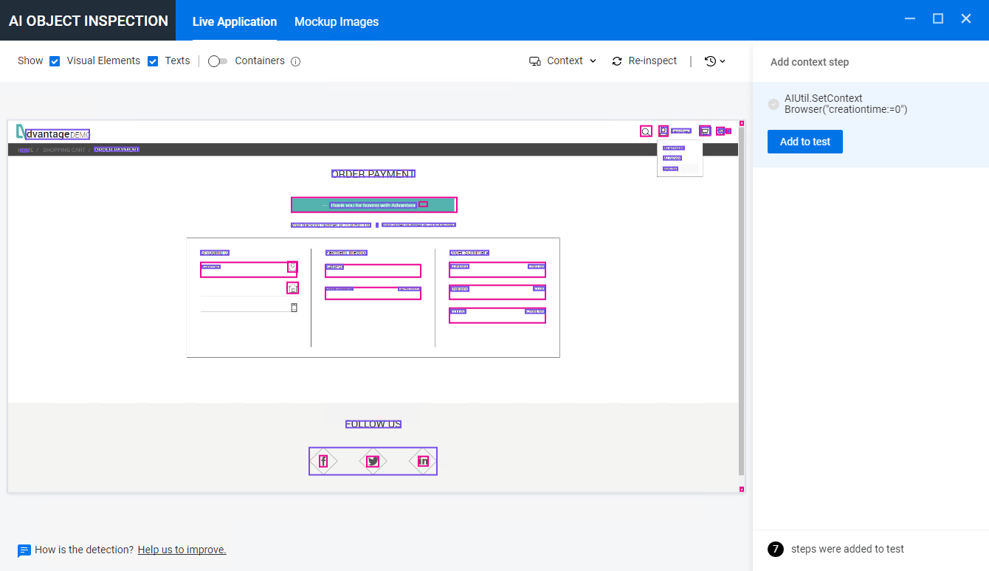Click the phone icon in the shipping details section
The width and height of the screenshot is (989, 571).
(x=294, y=306)
